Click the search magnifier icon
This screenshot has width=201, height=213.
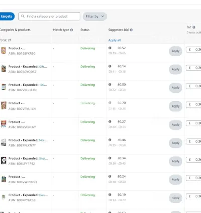pyautogui.click(x=23, y=16)
